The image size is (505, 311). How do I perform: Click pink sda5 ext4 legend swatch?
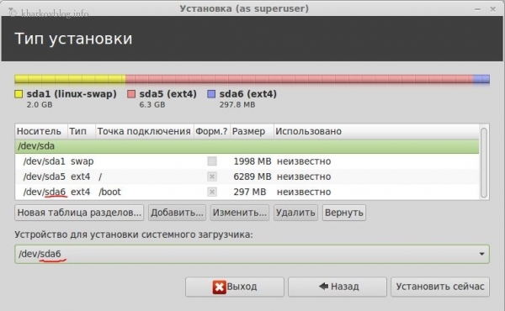[x=131, y=94]
